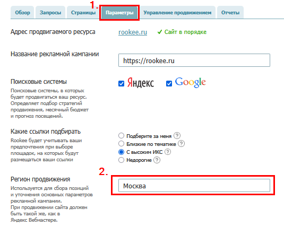Screen dimensions: 284x226
Task: Uncheck the Яндекс search engine checkbox
Action: coord(121,84)
